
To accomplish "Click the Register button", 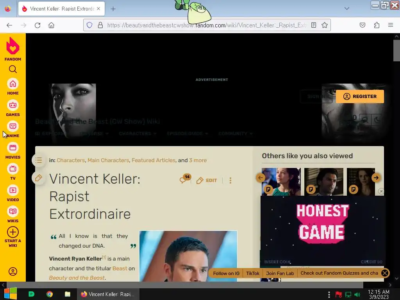I will pyautogui.click(x=360, y=96).
